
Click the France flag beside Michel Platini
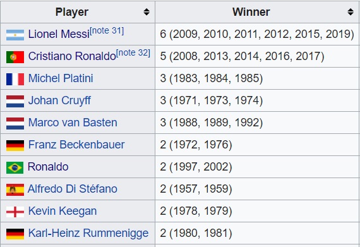pyautogui.click(x=15, y=79)
